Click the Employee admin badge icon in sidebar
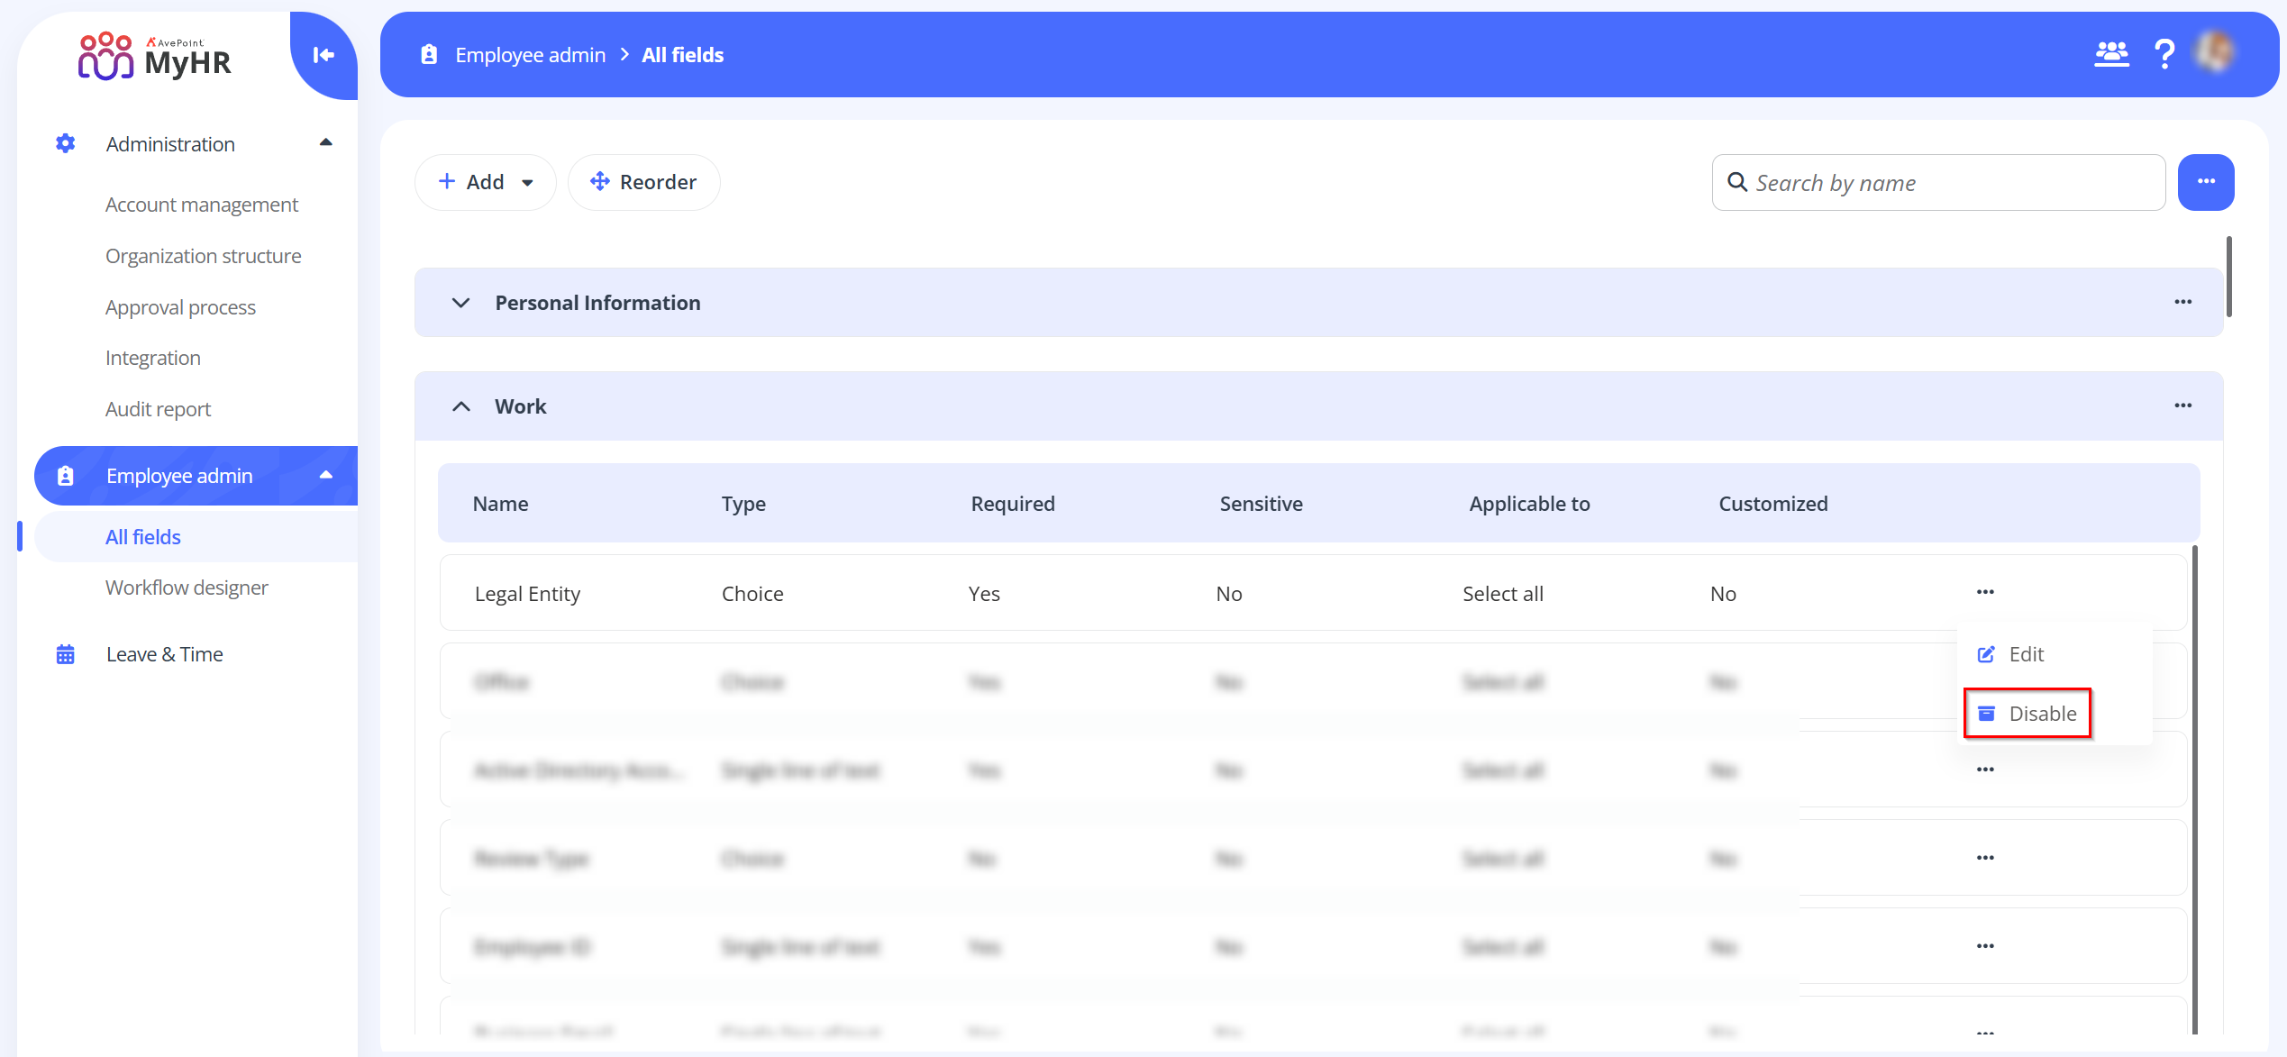This screenshot has width=2287, height=1057. (65, 476)
